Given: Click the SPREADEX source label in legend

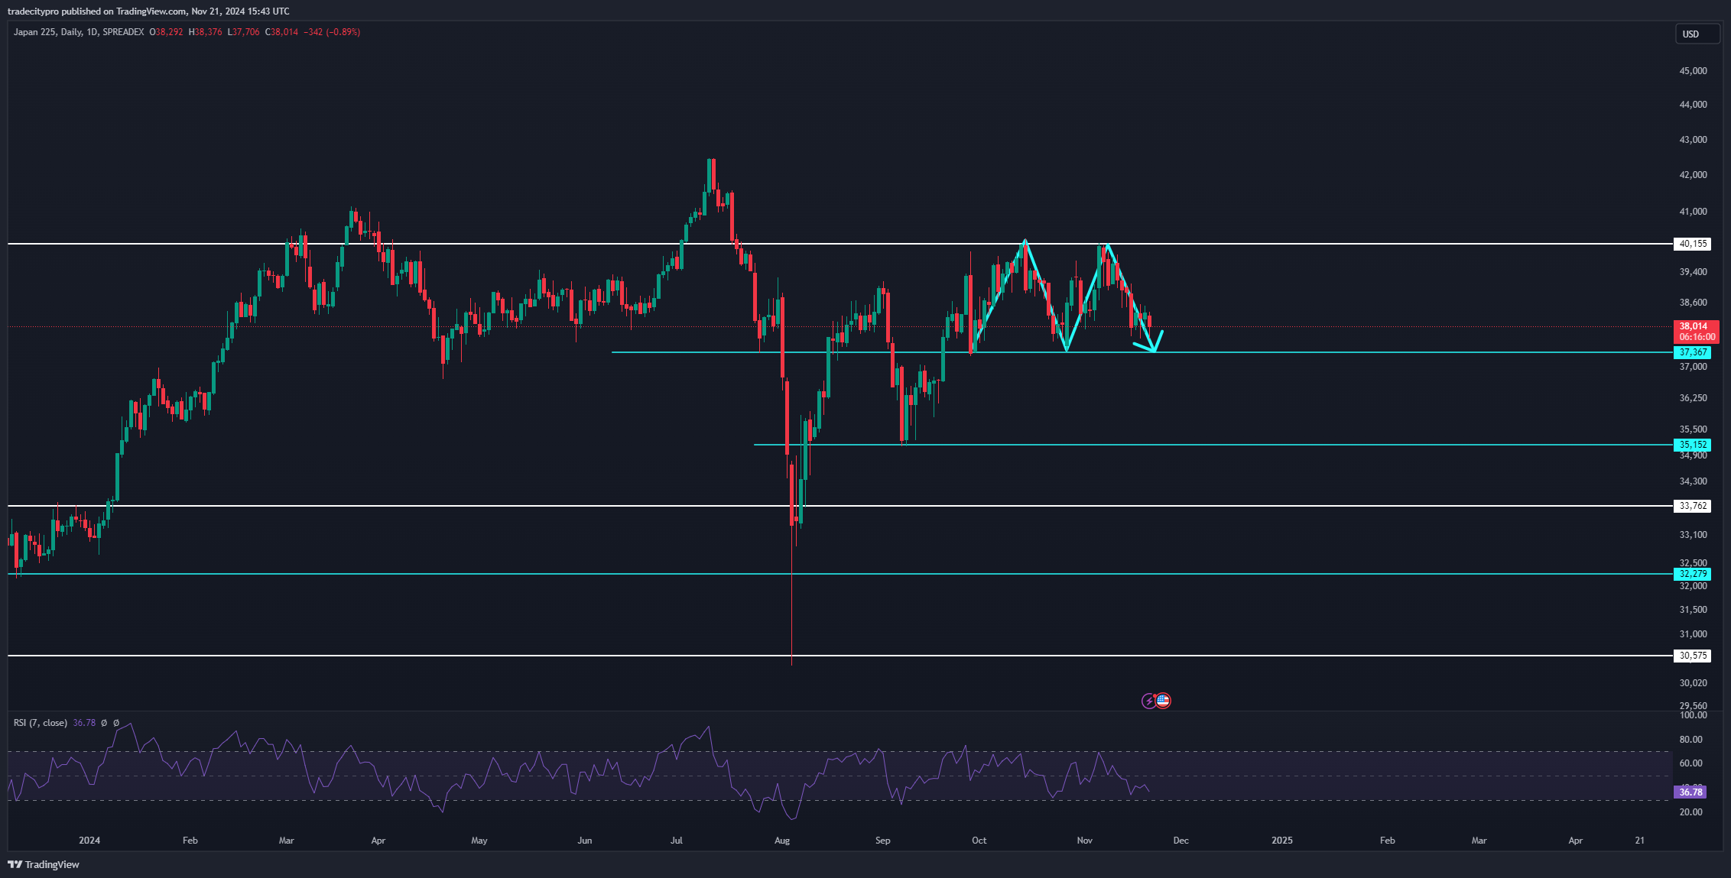Looking at the screenshot, I should coord(123,32).
